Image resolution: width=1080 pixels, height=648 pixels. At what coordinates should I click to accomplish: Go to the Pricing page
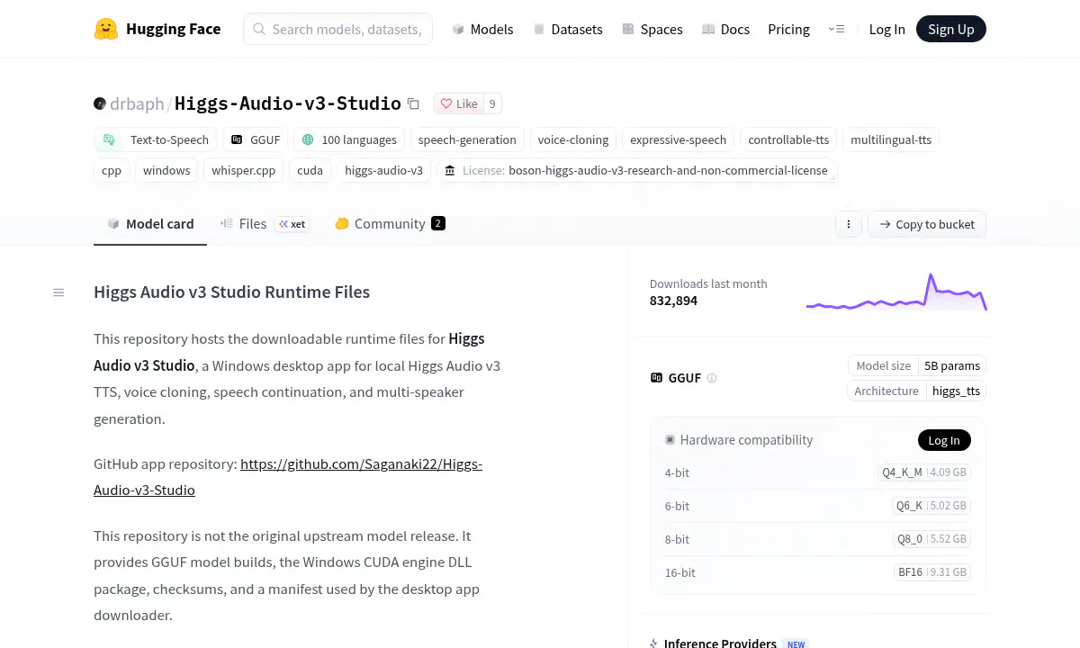click(788, 29)
